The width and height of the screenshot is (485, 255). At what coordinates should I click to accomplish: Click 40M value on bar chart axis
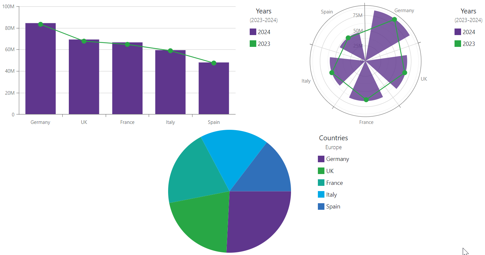(x=10, y=71)
